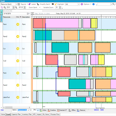Click the Simplify Gantt icon
This screenshot has height=116, width=116.
38,4
